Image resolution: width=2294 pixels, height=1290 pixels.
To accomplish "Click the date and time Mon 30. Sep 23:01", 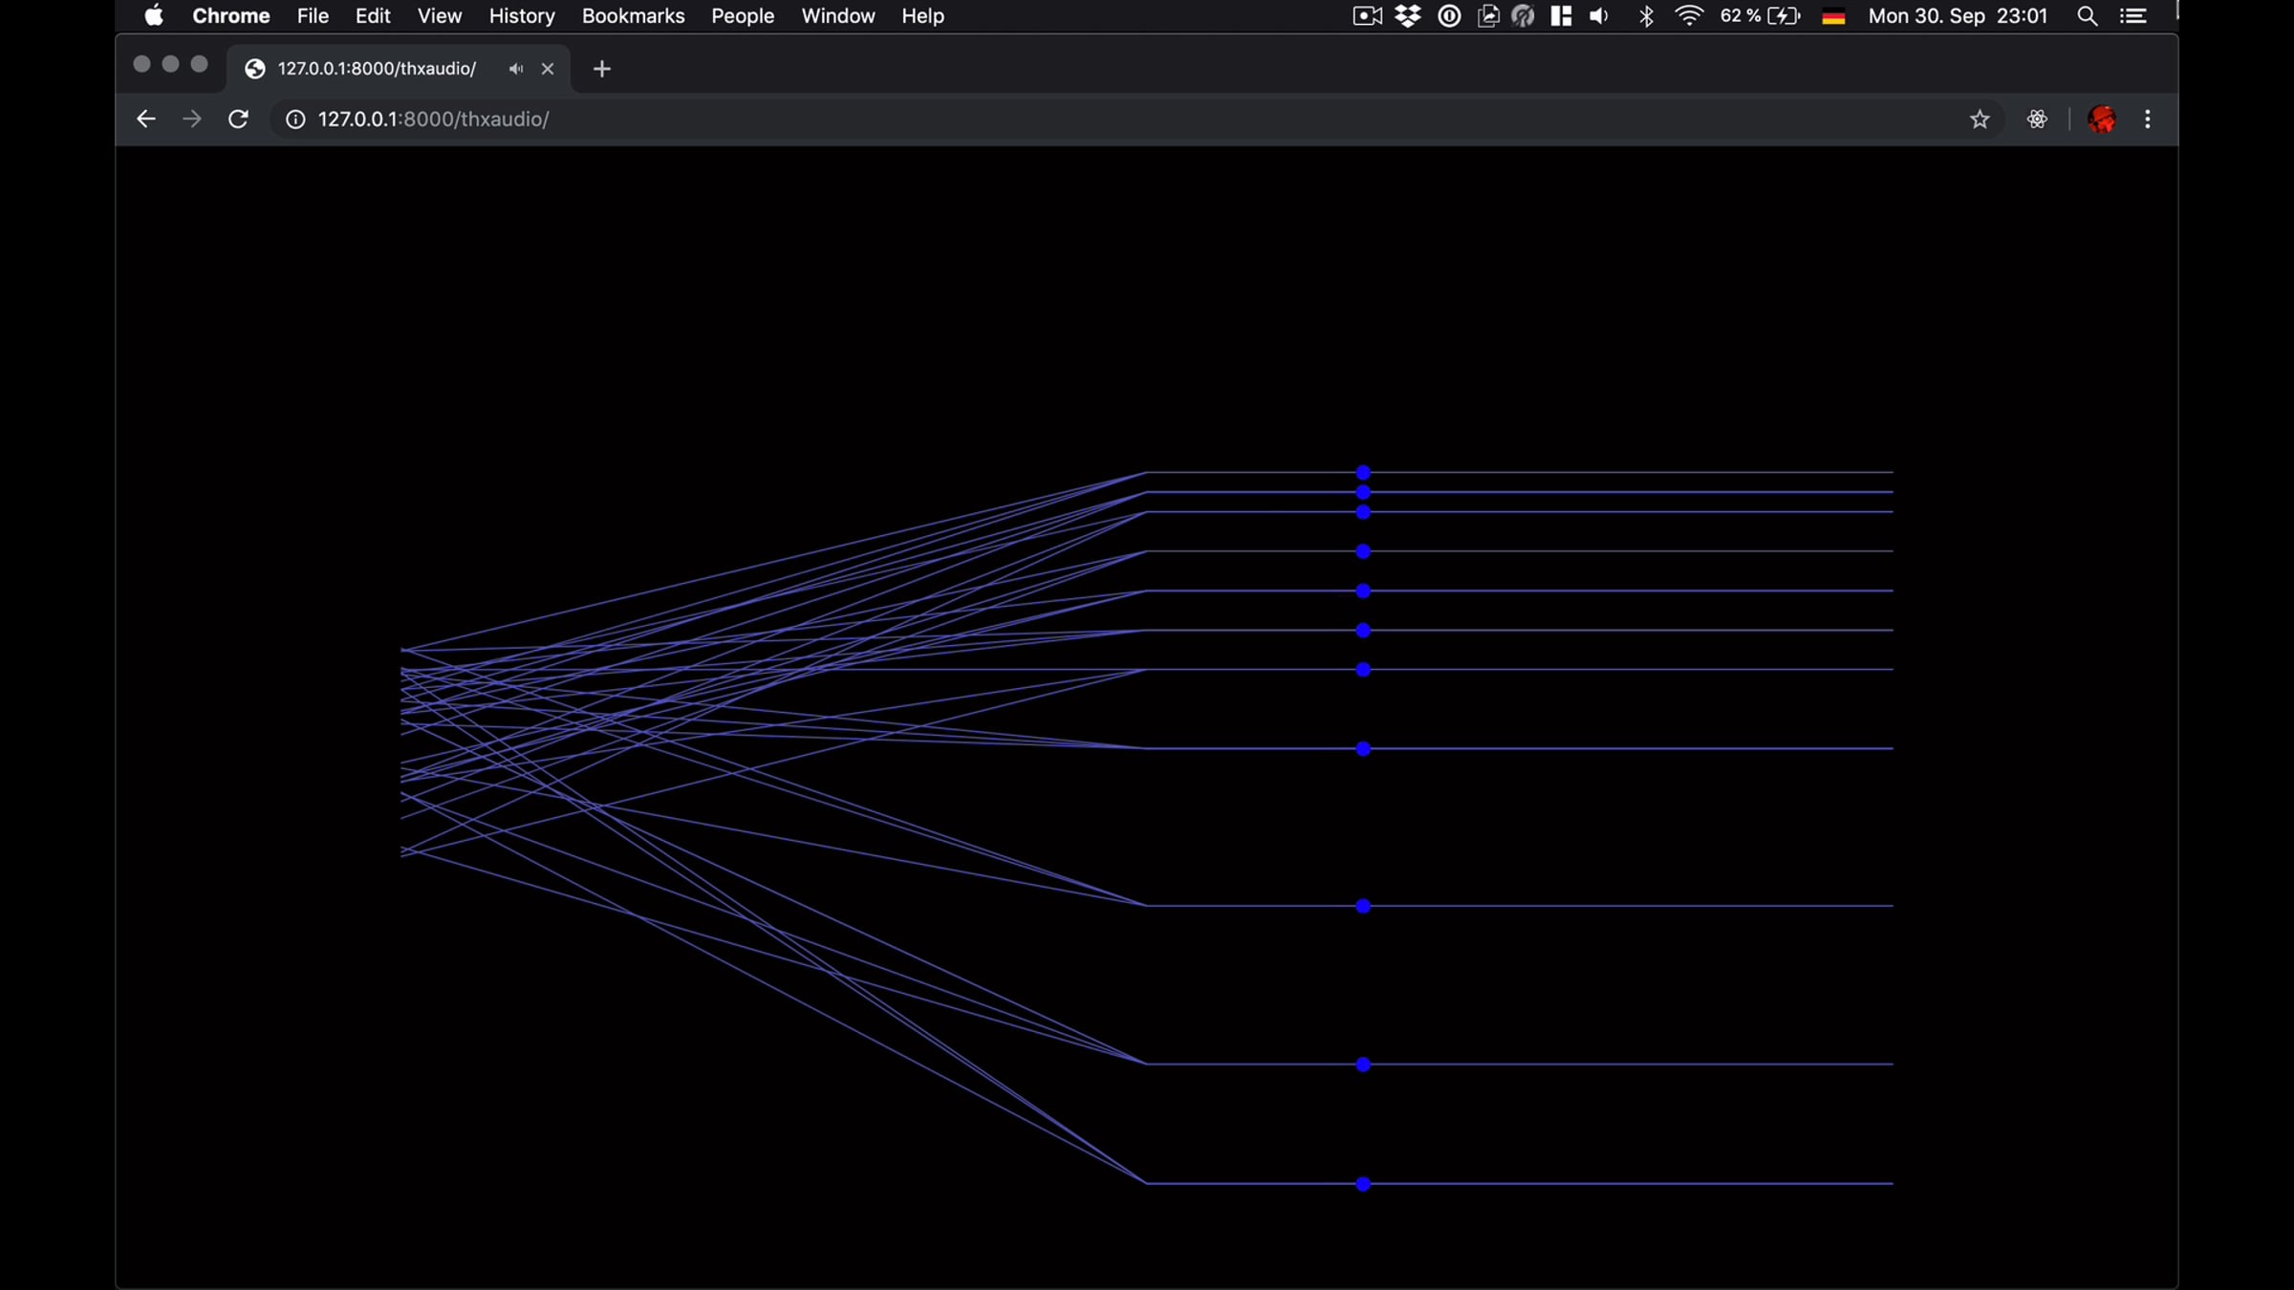I will [1958, 15].
